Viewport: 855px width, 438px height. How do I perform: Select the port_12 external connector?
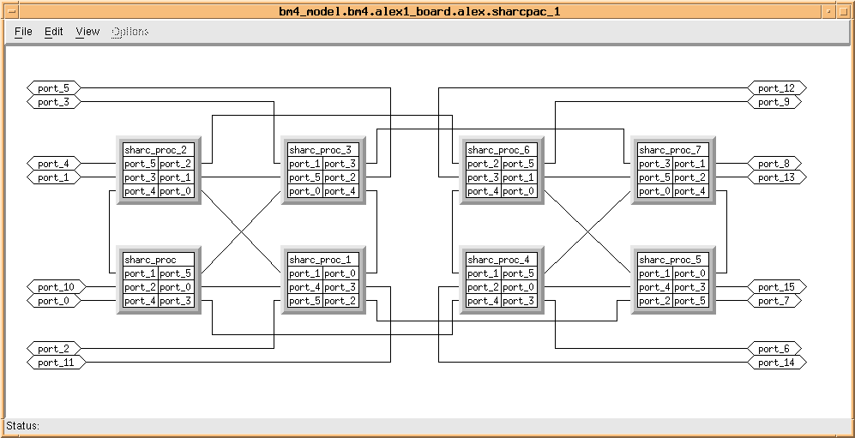[777, 88]
